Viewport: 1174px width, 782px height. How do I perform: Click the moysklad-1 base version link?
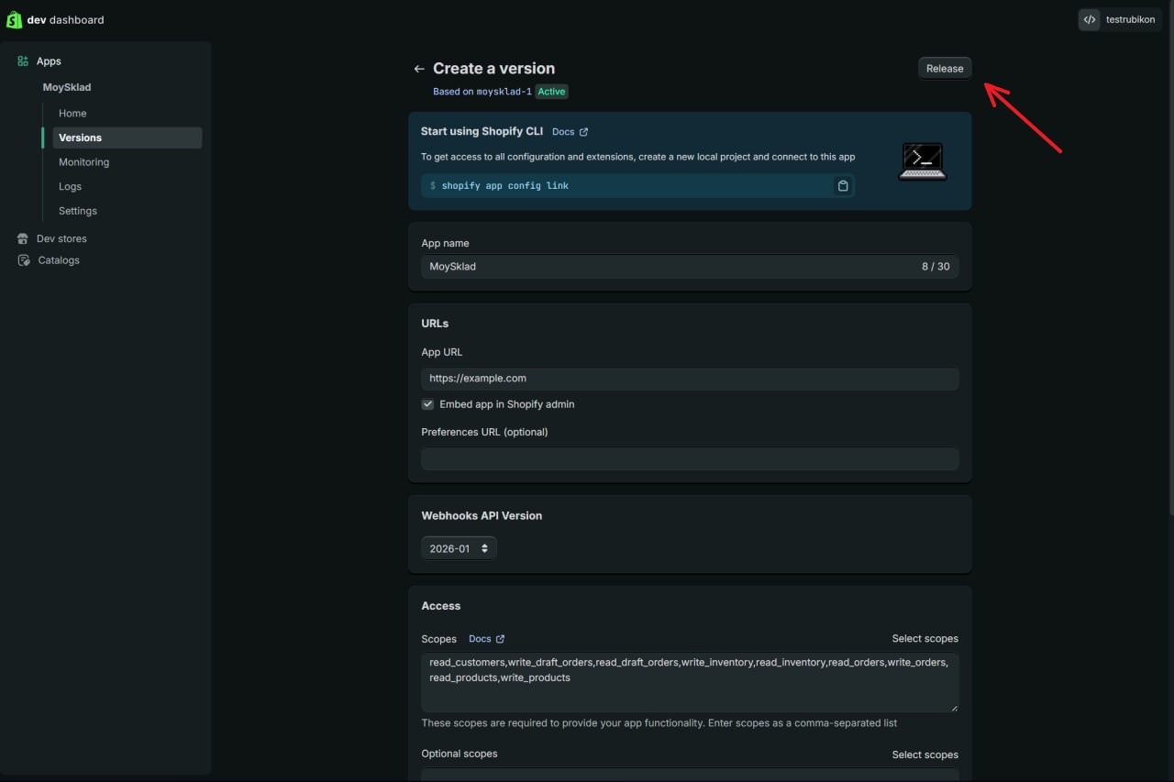click(504, 92)
